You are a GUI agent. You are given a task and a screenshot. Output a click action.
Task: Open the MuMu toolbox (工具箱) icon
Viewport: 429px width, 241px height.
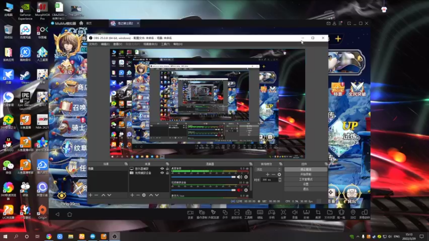tap(248, 214)
